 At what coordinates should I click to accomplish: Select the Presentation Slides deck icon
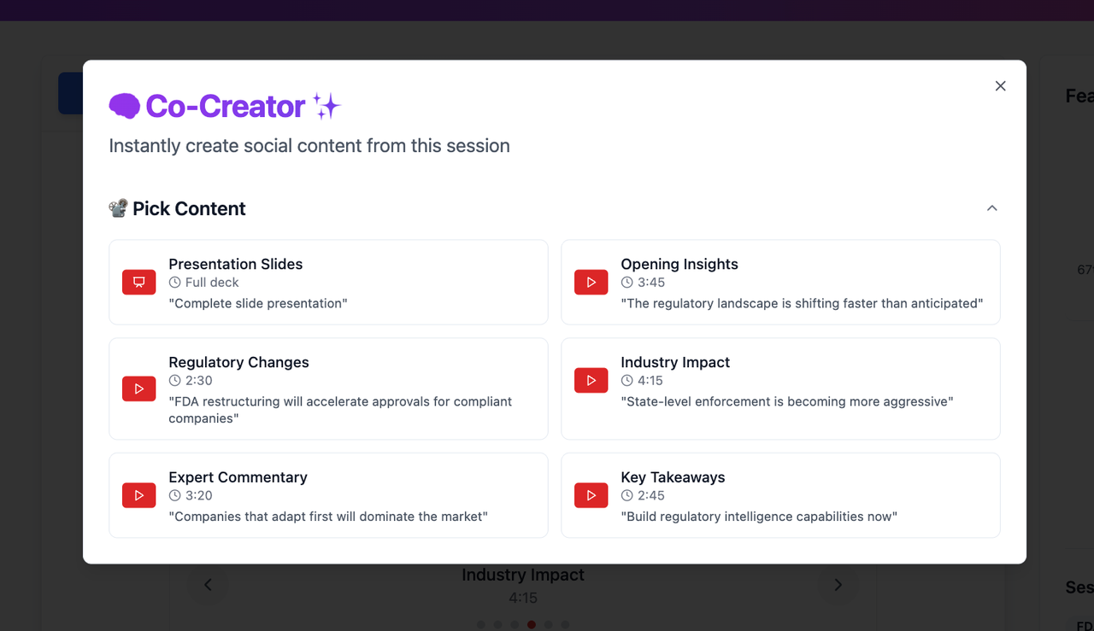(138, 282)
